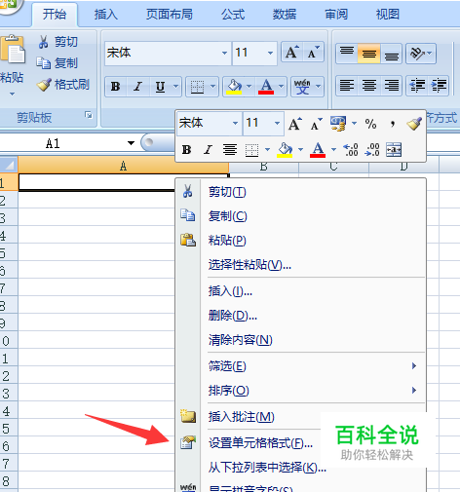Expand ribbon border options dropdown arrow

[212, 87]
